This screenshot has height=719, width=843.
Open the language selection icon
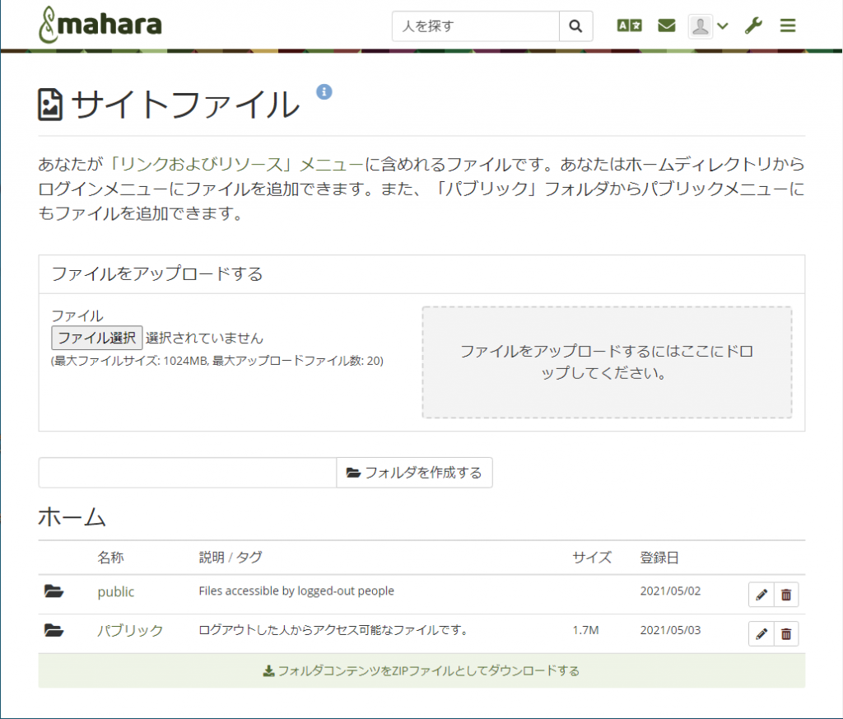tap(629, 26)
